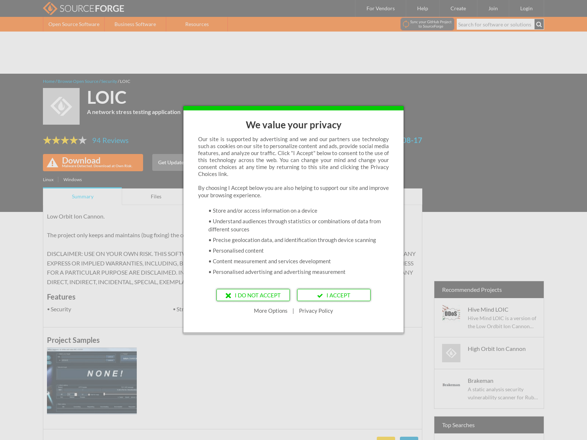587x440 pixels.
Task: Click the Top Searches header
Action: coord(489,425)
